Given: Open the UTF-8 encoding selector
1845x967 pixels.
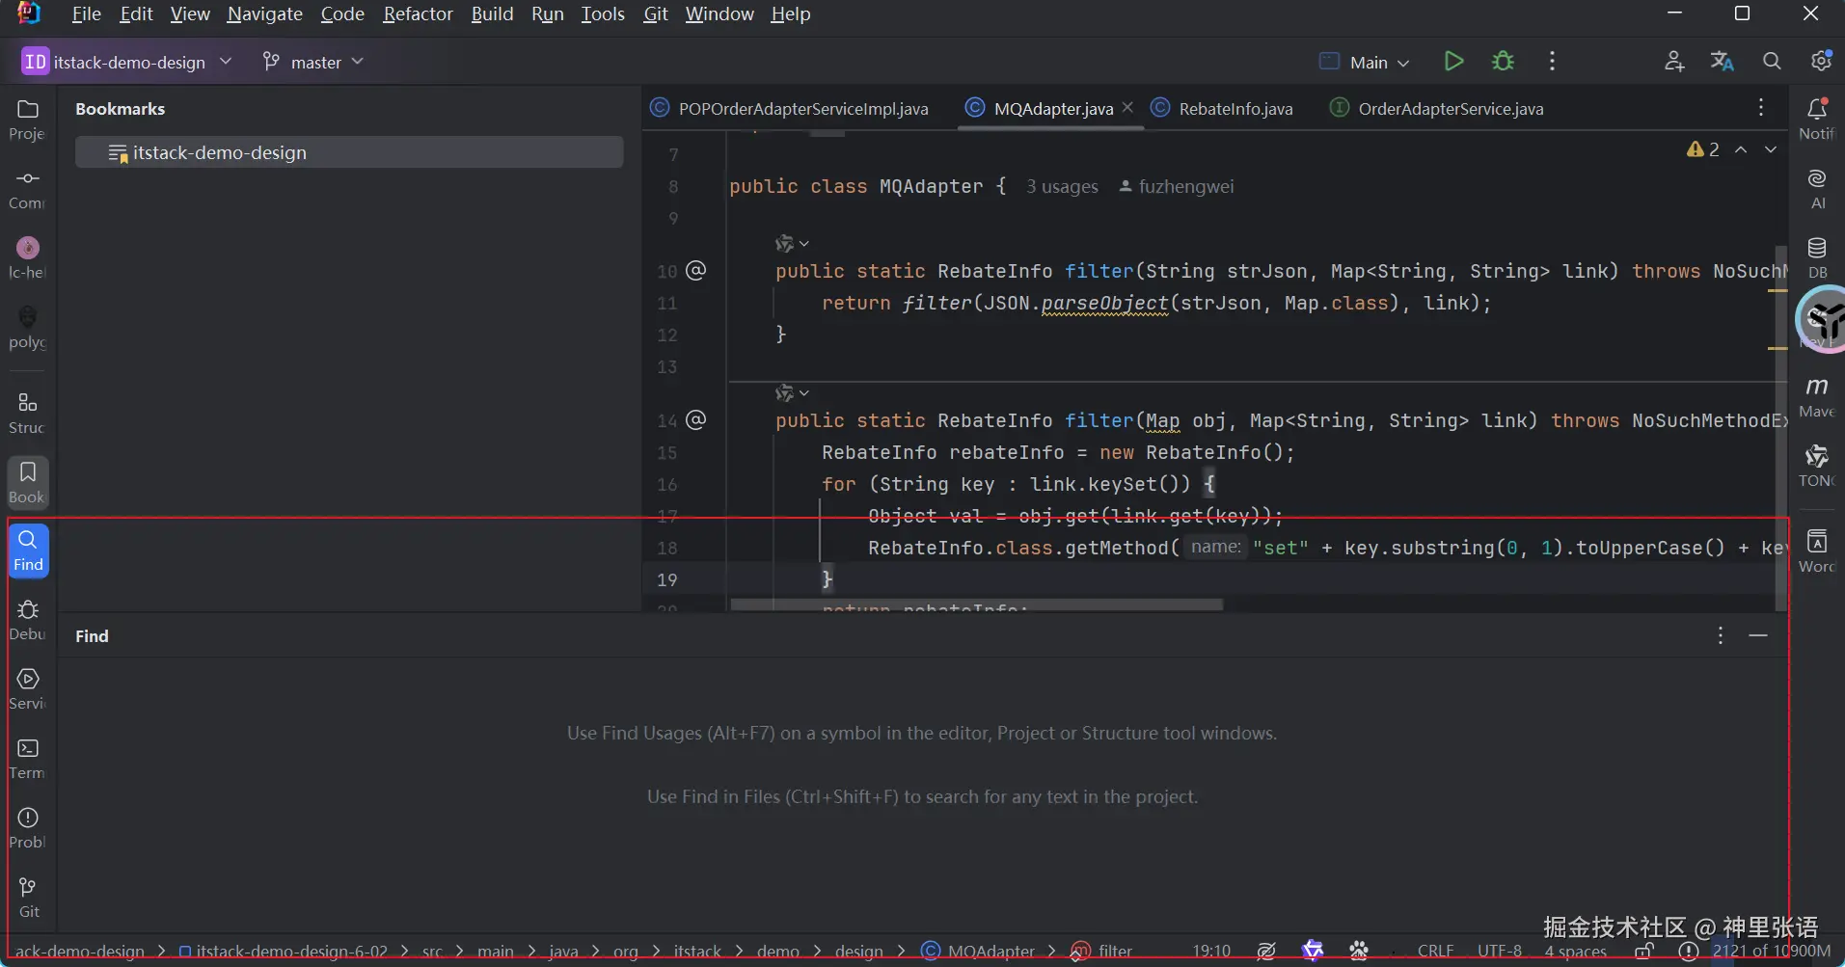Looking at the screenshot, I should (x=1500, y=952).
